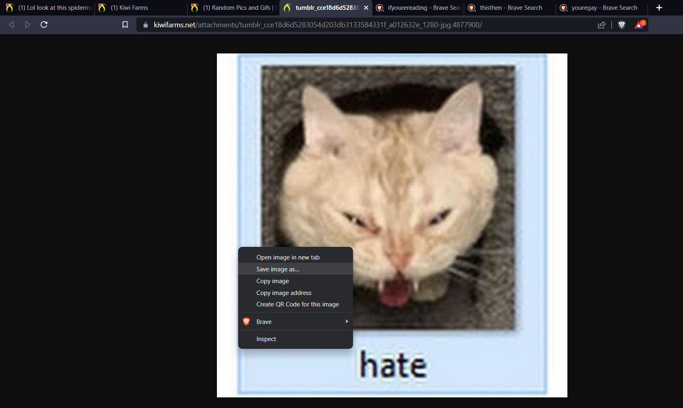
Task: Go back with the browser back arrow
Action: (x=11, y=24)
